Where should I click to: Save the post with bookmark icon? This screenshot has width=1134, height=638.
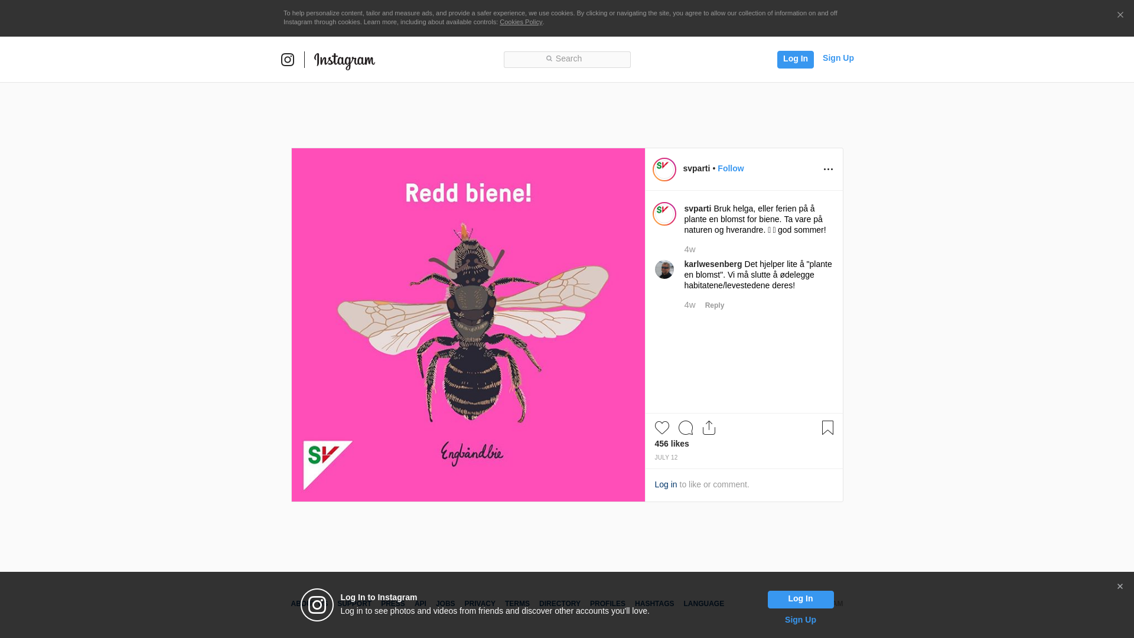tap(827, 428)
